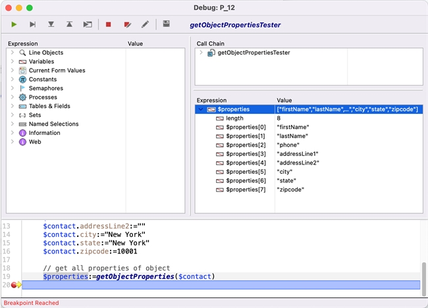Click the Abort and Edit icon
428x308 pixels.
(x=127, y=24)
